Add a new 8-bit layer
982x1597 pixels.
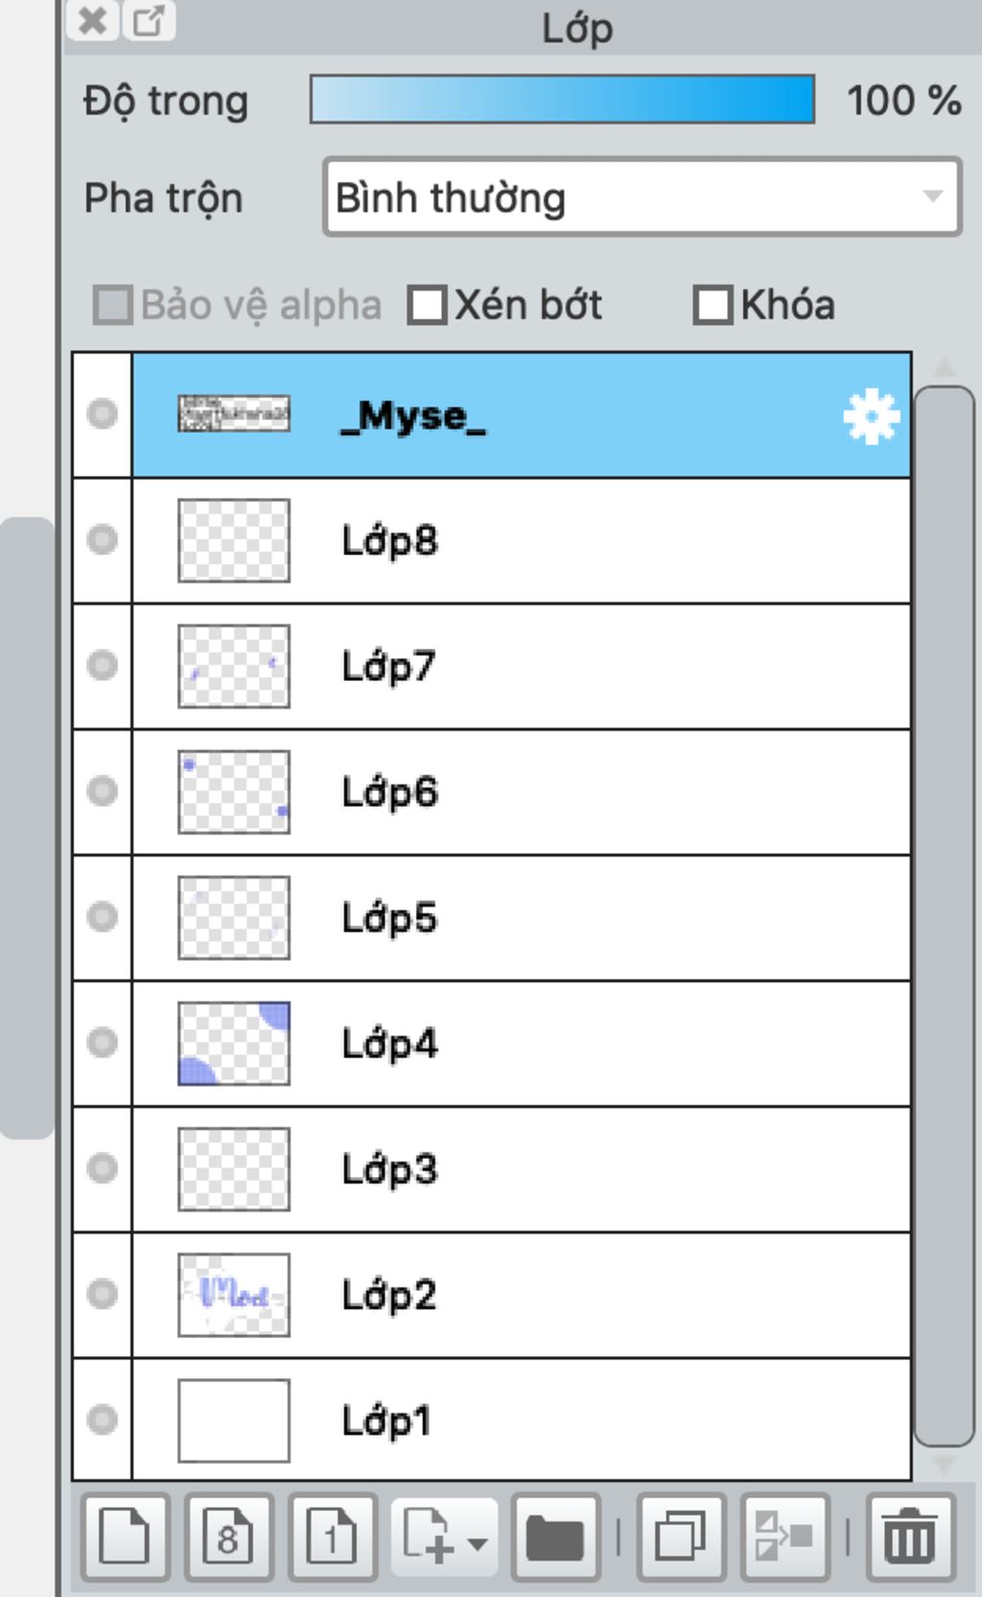click(228, 1538)
